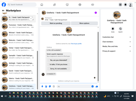Image resolution: width=136 pixels, height=101 pixels.
Task: Open File Explorer from taskbar
Action: click(x=14, y=93)
